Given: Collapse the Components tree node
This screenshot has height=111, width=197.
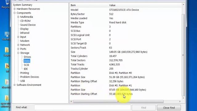Looking at the screenshot, I should click(14, 13).
